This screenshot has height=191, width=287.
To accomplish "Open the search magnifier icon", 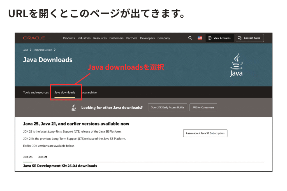I will coord(190,38).
